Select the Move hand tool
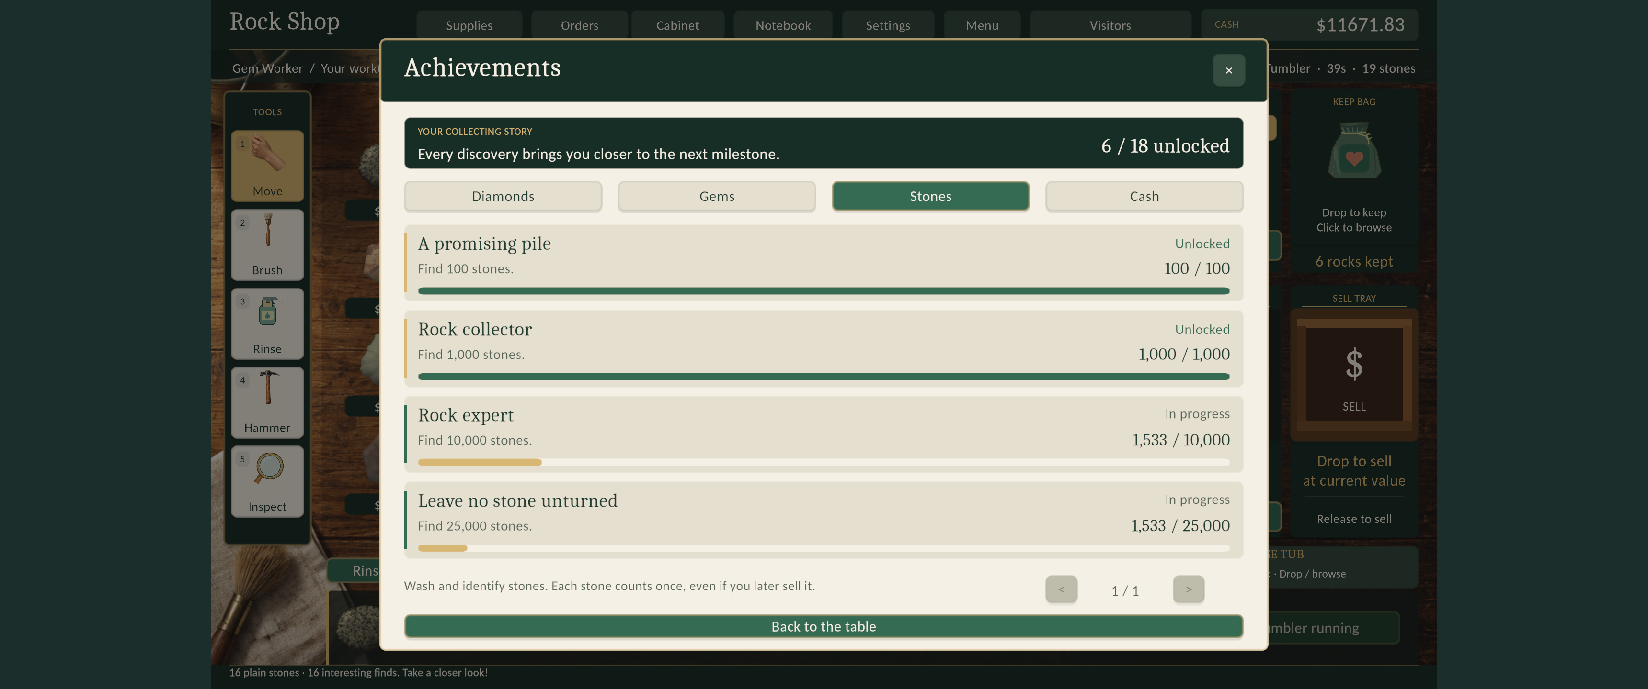Image resolution: width=1648 pixels, height=689 pixels. click(x=267, y=166)
